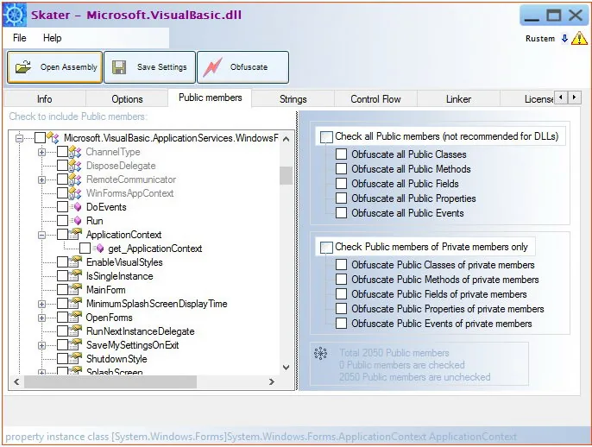This screenshot has height=447, width=592.
Task: Enable Obfuscate all Public Classes checkbox
Action: pyautogui.click(x=341, y=154)
